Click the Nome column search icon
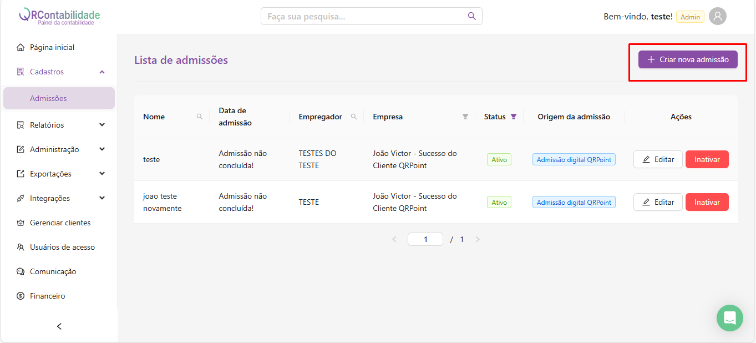This screenshot has height=343, width=756. (x=200, y=117)
